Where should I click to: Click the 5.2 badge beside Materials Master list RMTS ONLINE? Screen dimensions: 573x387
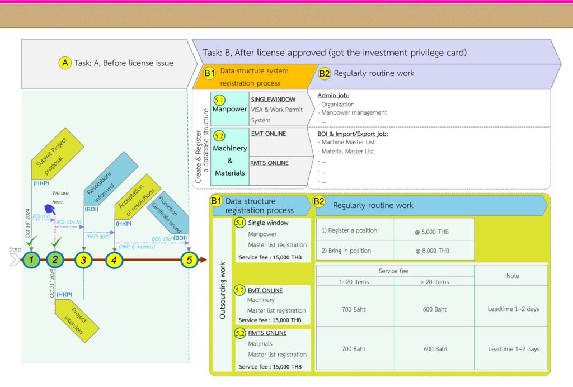pyautogui.click(x=239, y=333)
